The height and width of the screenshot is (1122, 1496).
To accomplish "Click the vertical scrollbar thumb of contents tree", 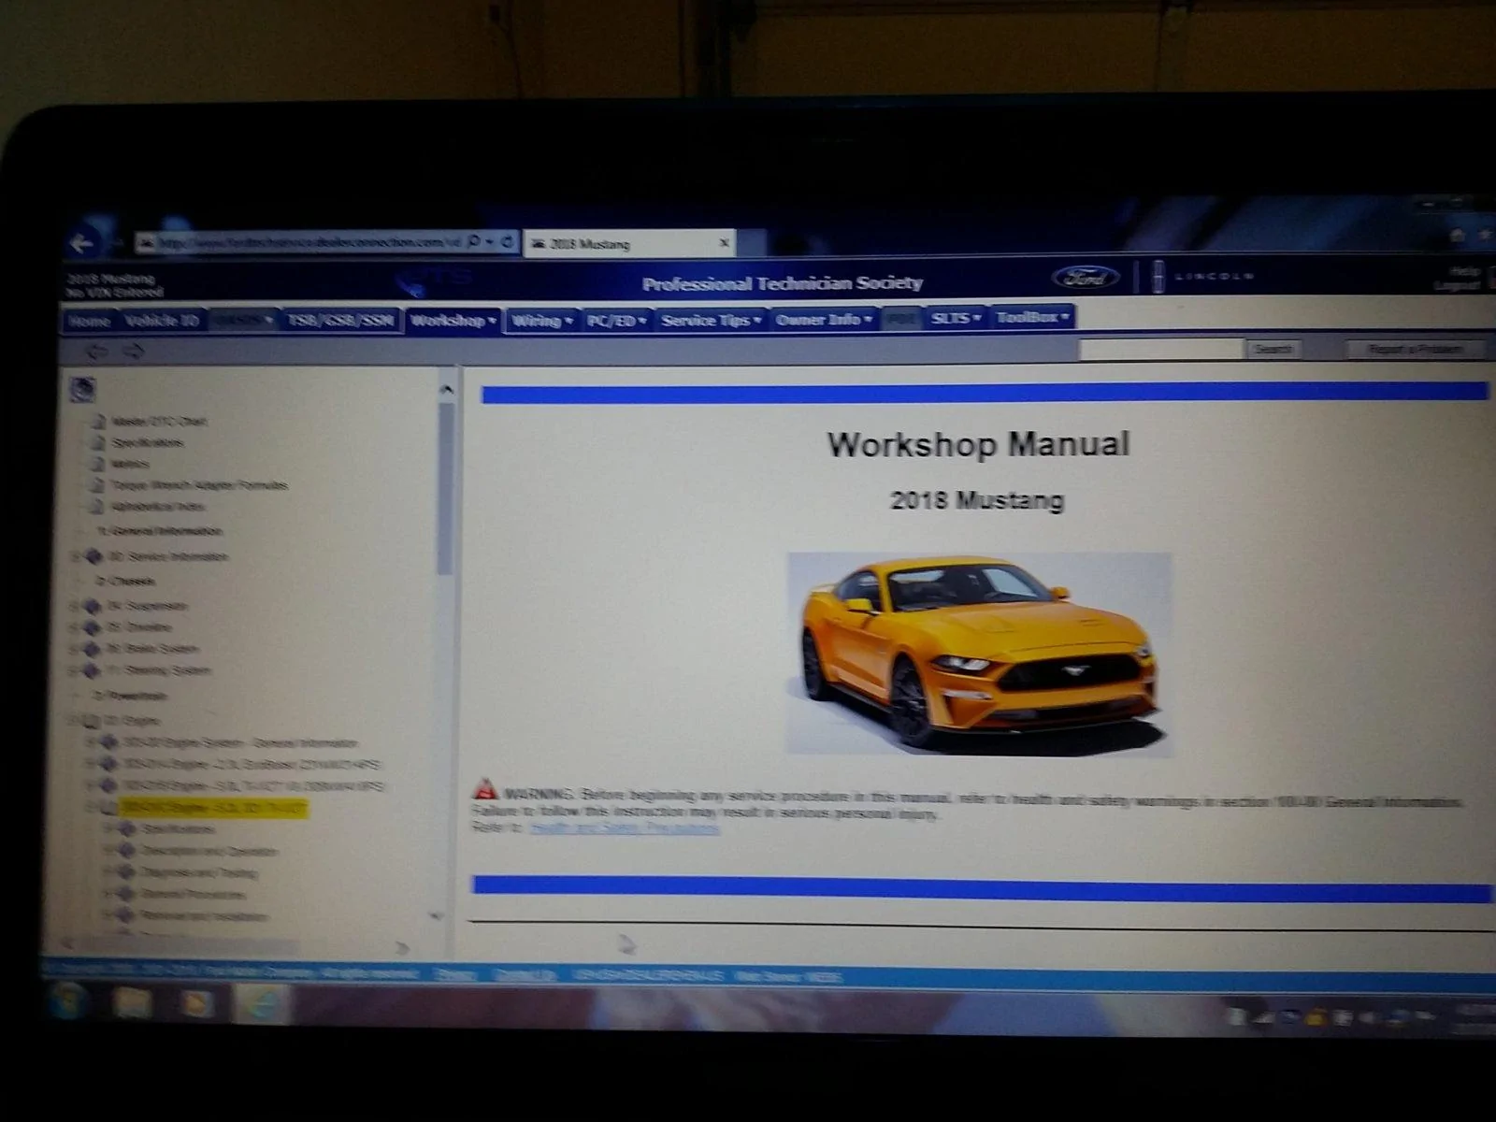I will tap(445, 488).
